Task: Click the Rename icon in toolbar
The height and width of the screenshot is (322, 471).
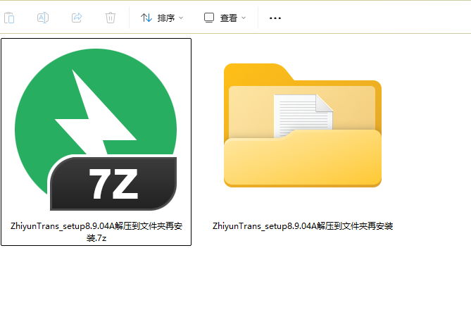Action: [43, 18]
